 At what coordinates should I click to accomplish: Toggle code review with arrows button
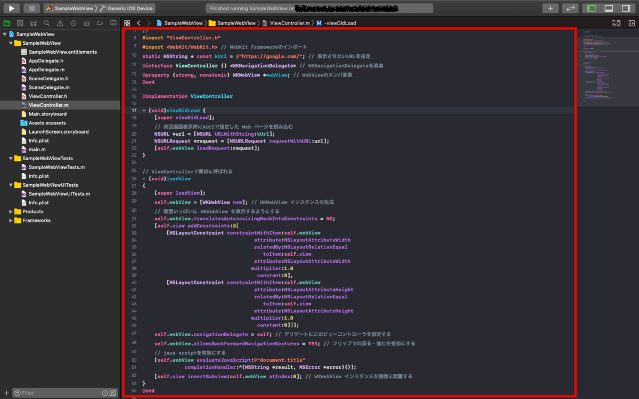click(570, 8)
